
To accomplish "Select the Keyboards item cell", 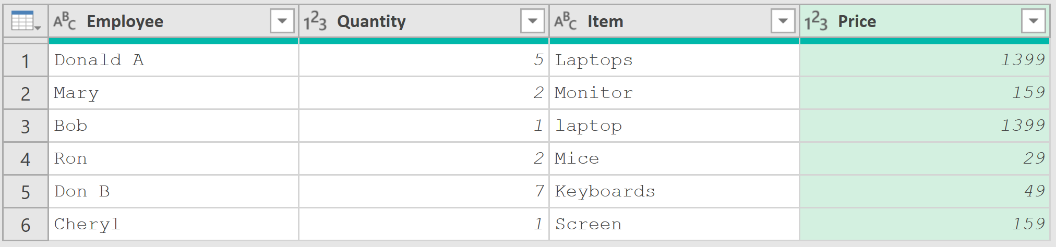I will (x=674, y=192).
